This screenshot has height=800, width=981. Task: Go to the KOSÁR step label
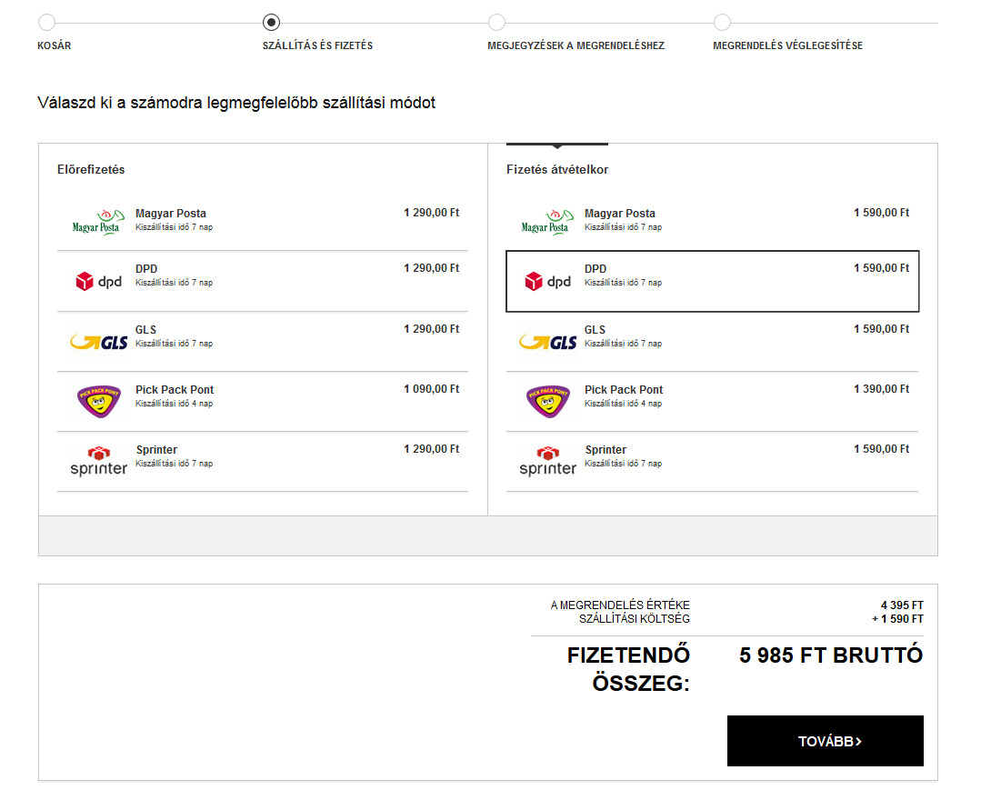55,45
